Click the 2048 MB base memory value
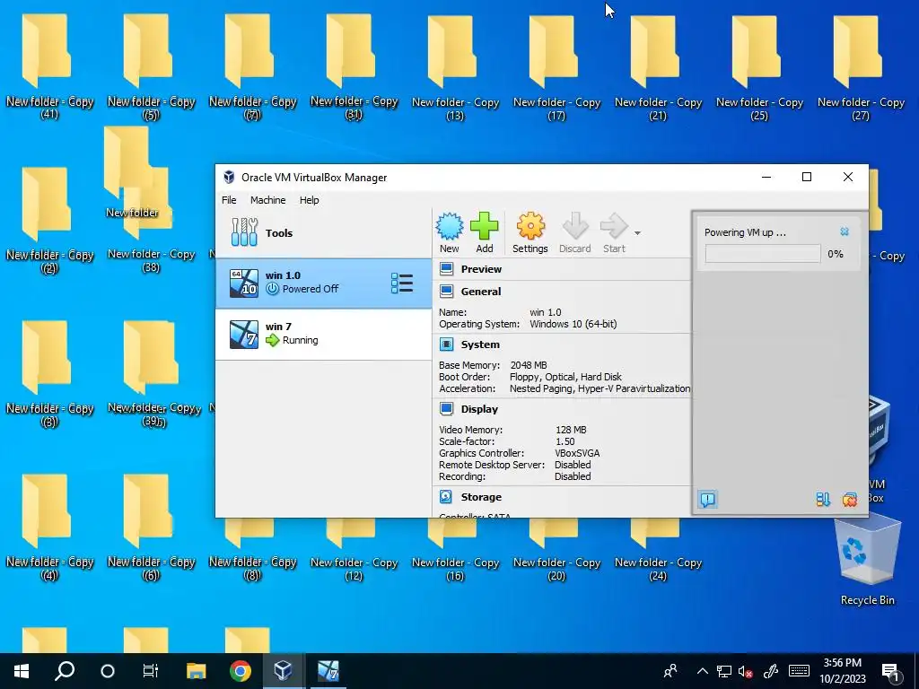 tap(528, 365)
